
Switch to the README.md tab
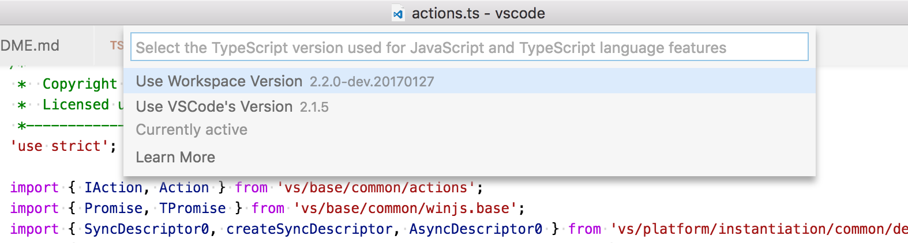(x=30, y=45)
